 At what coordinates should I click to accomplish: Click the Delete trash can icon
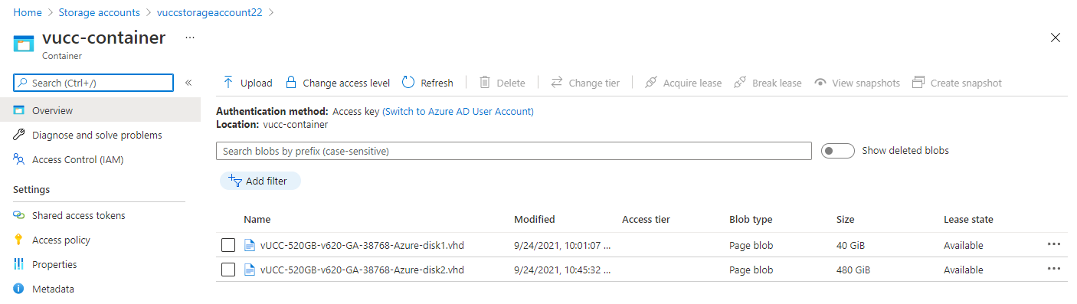coord(485,82)
